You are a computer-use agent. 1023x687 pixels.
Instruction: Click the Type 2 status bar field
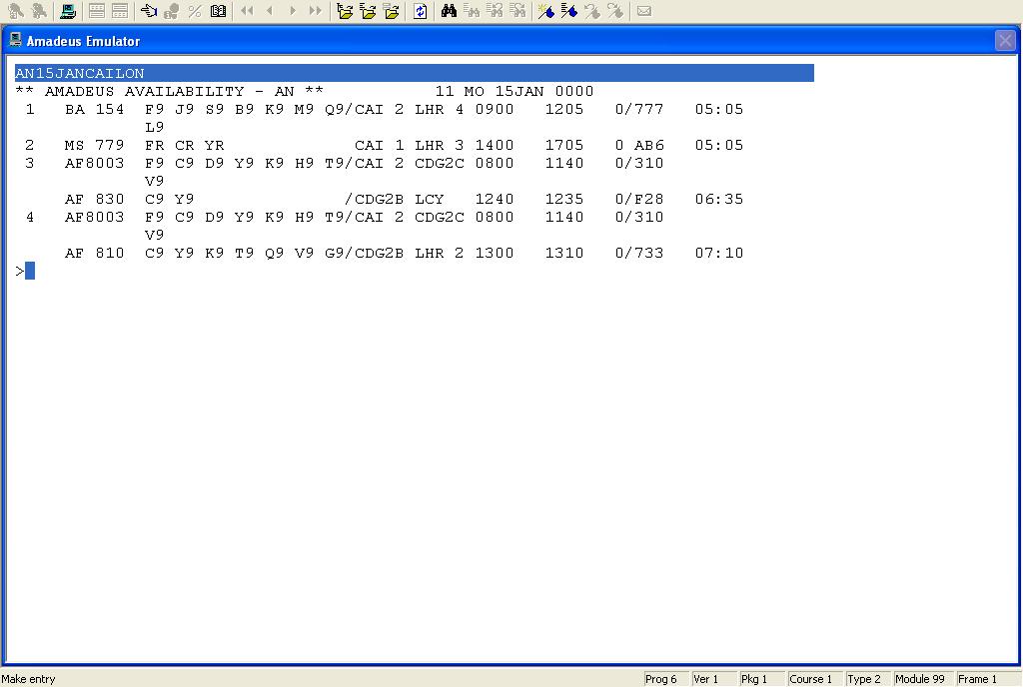tap(868, 679)
